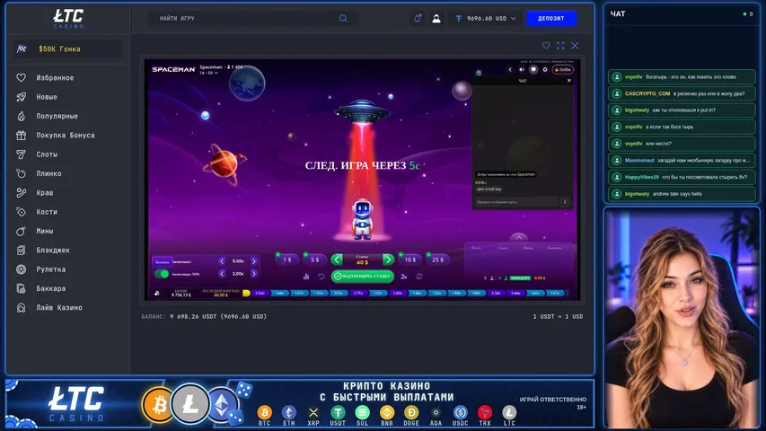The height and width of the screenshot is (431, 766).
Task: Close the in-game ЧАТ panel
Action: 568,81
